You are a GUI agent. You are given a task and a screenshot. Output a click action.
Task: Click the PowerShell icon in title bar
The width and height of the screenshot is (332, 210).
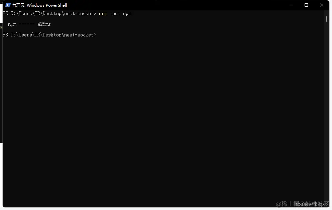pyautogui.click(x=8, y=5)
